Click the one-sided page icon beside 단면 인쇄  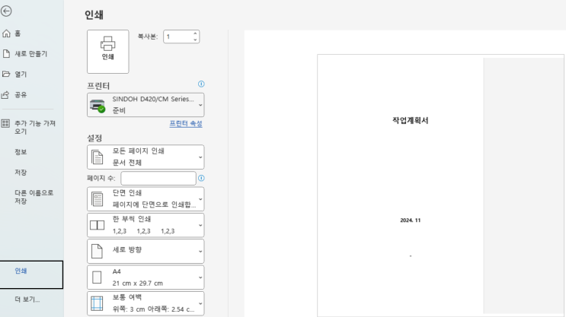click(x=97, y=199)
